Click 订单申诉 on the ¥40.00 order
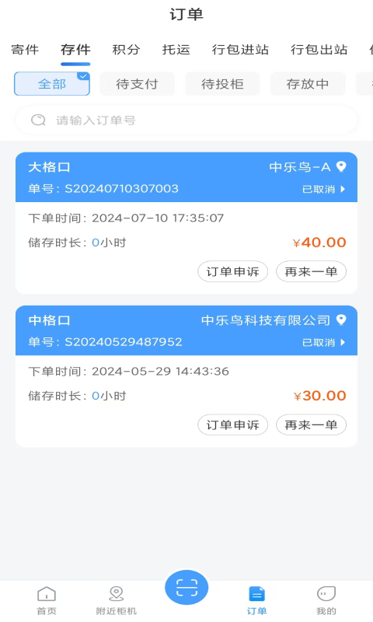The image size is (373, 622). coord(232,271)
